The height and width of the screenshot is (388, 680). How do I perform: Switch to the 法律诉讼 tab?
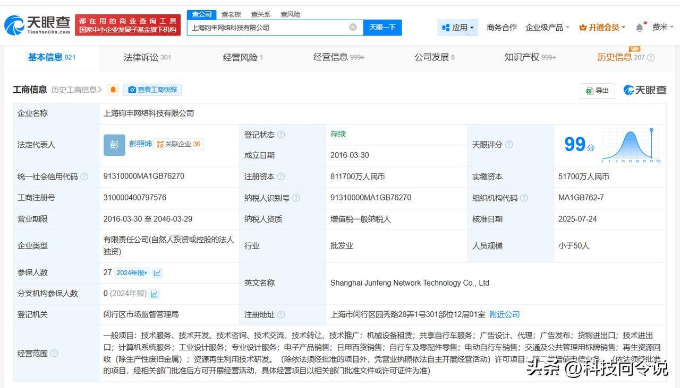[147, 57]
